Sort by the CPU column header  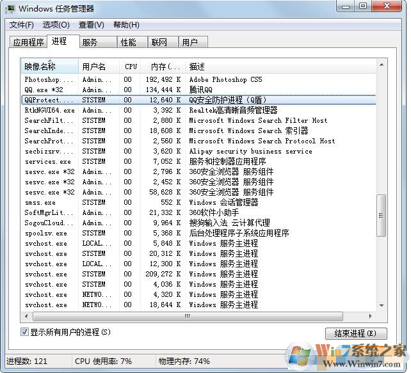pyautogui.click(x=131, y=67)
